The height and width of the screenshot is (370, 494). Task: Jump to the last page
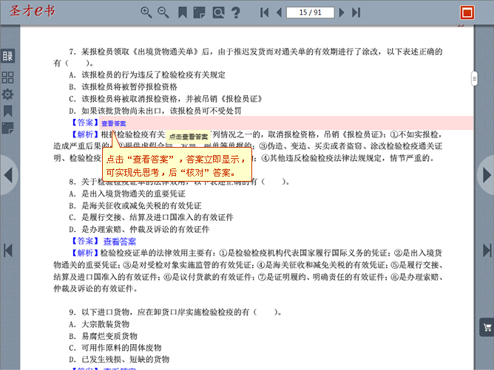356,13
